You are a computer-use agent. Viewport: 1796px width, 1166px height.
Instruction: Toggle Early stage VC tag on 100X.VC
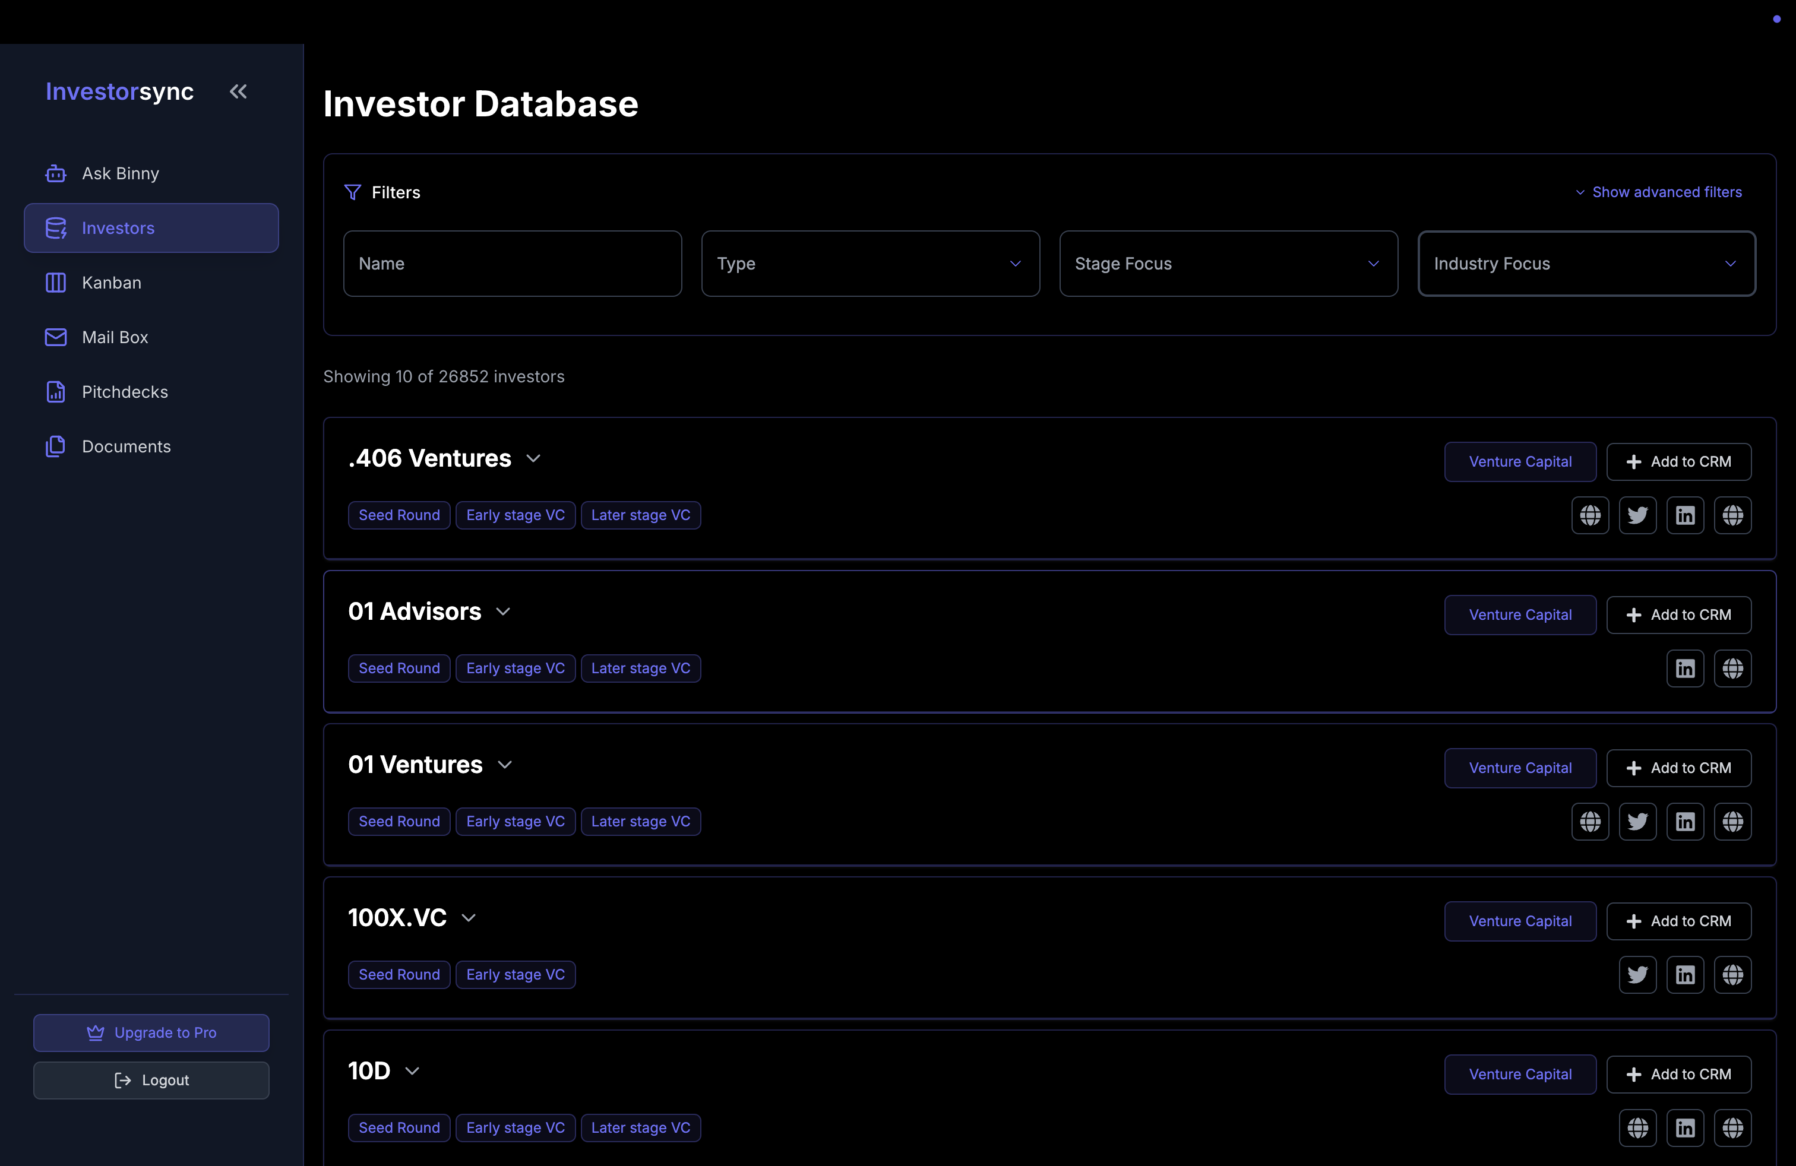click(516, 974)
